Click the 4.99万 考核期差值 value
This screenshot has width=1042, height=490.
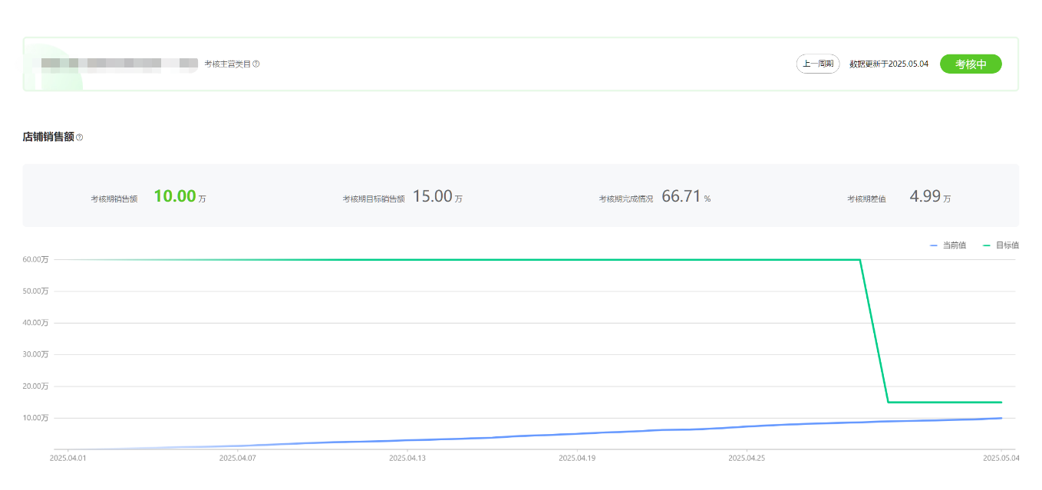coord(925,196)
